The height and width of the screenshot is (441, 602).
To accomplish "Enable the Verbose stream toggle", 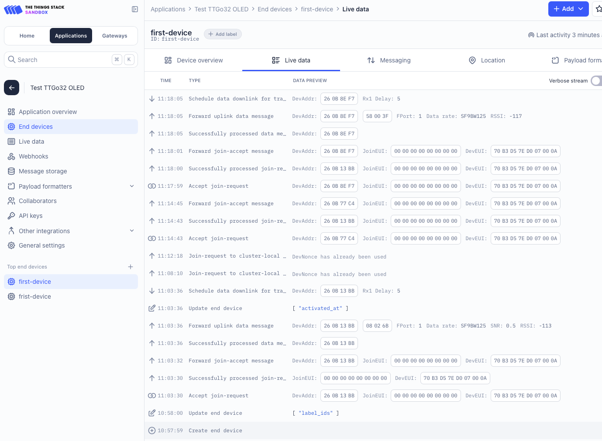I will point(596,81).
